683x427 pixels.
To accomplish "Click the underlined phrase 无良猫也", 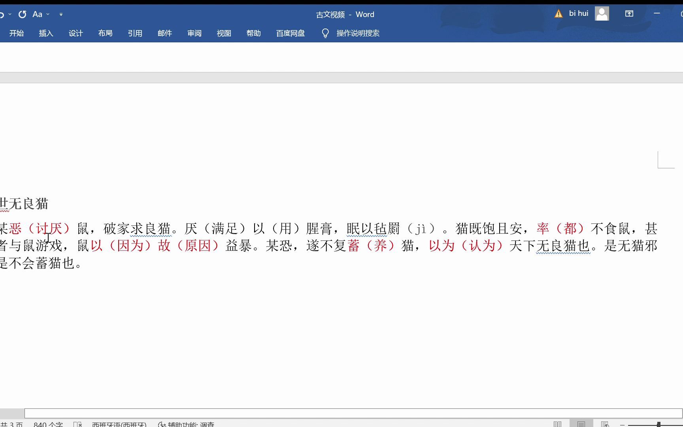I will click(563, 246).
